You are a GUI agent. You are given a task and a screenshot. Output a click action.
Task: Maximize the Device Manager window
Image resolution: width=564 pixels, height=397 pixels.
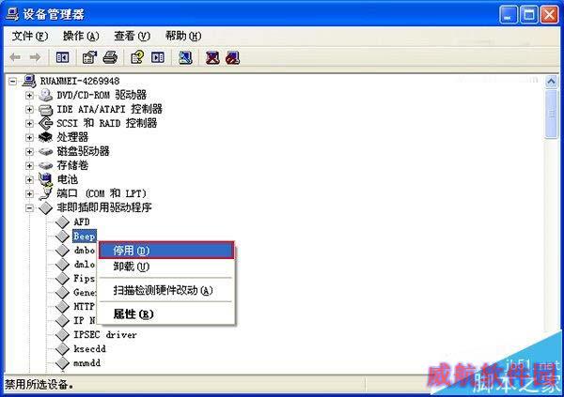pos(528,15)
